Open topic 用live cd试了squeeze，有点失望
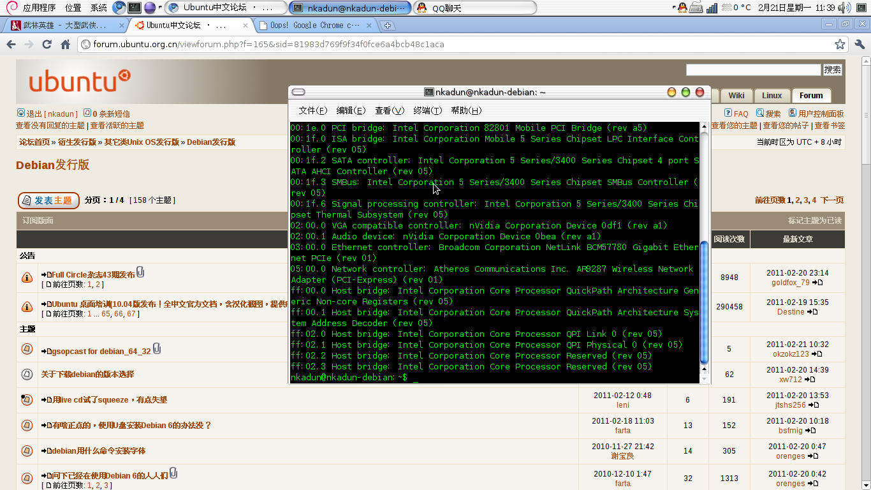The height and width of the screenshot is (490, 871). click(x=110, y=400)
